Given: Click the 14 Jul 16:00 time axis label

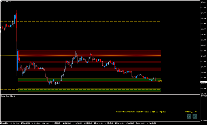Looking at the screenshot, I should pos(78,123).
